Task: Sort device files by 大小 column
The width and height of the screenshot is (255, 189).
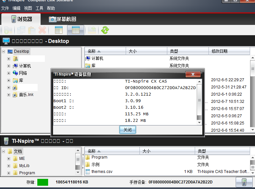Action: [167, 151]
